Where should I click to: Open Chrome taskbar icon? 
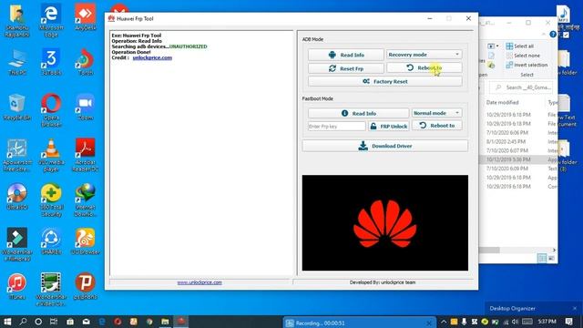click(x=149, y=322)
